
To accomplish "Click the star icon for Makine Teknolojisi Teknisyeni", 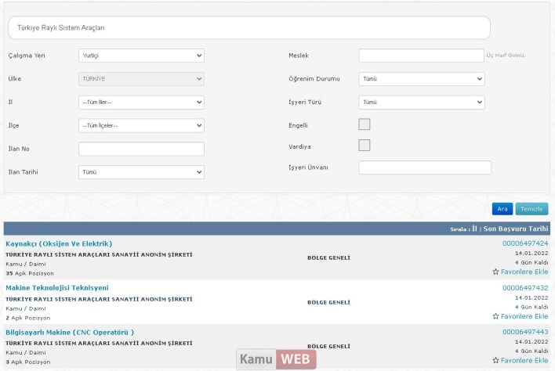I will 495,316.
